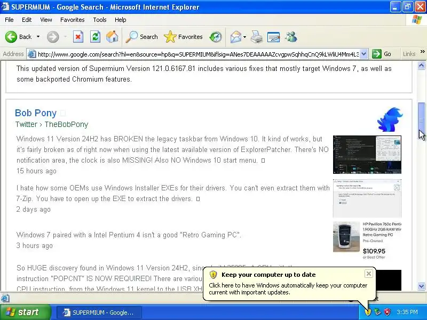Click the status bar page icon
The image size is (427, 320).
point(5,298)
